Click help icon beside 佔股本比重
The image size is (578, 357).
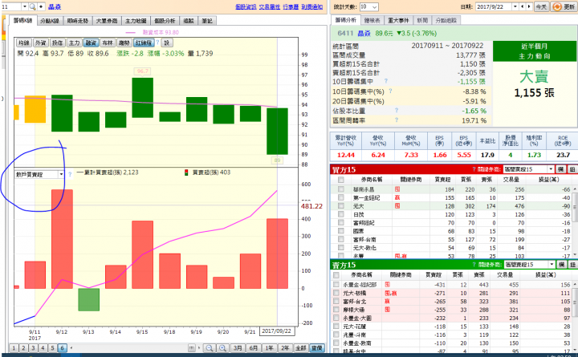[x=397, y=110]
